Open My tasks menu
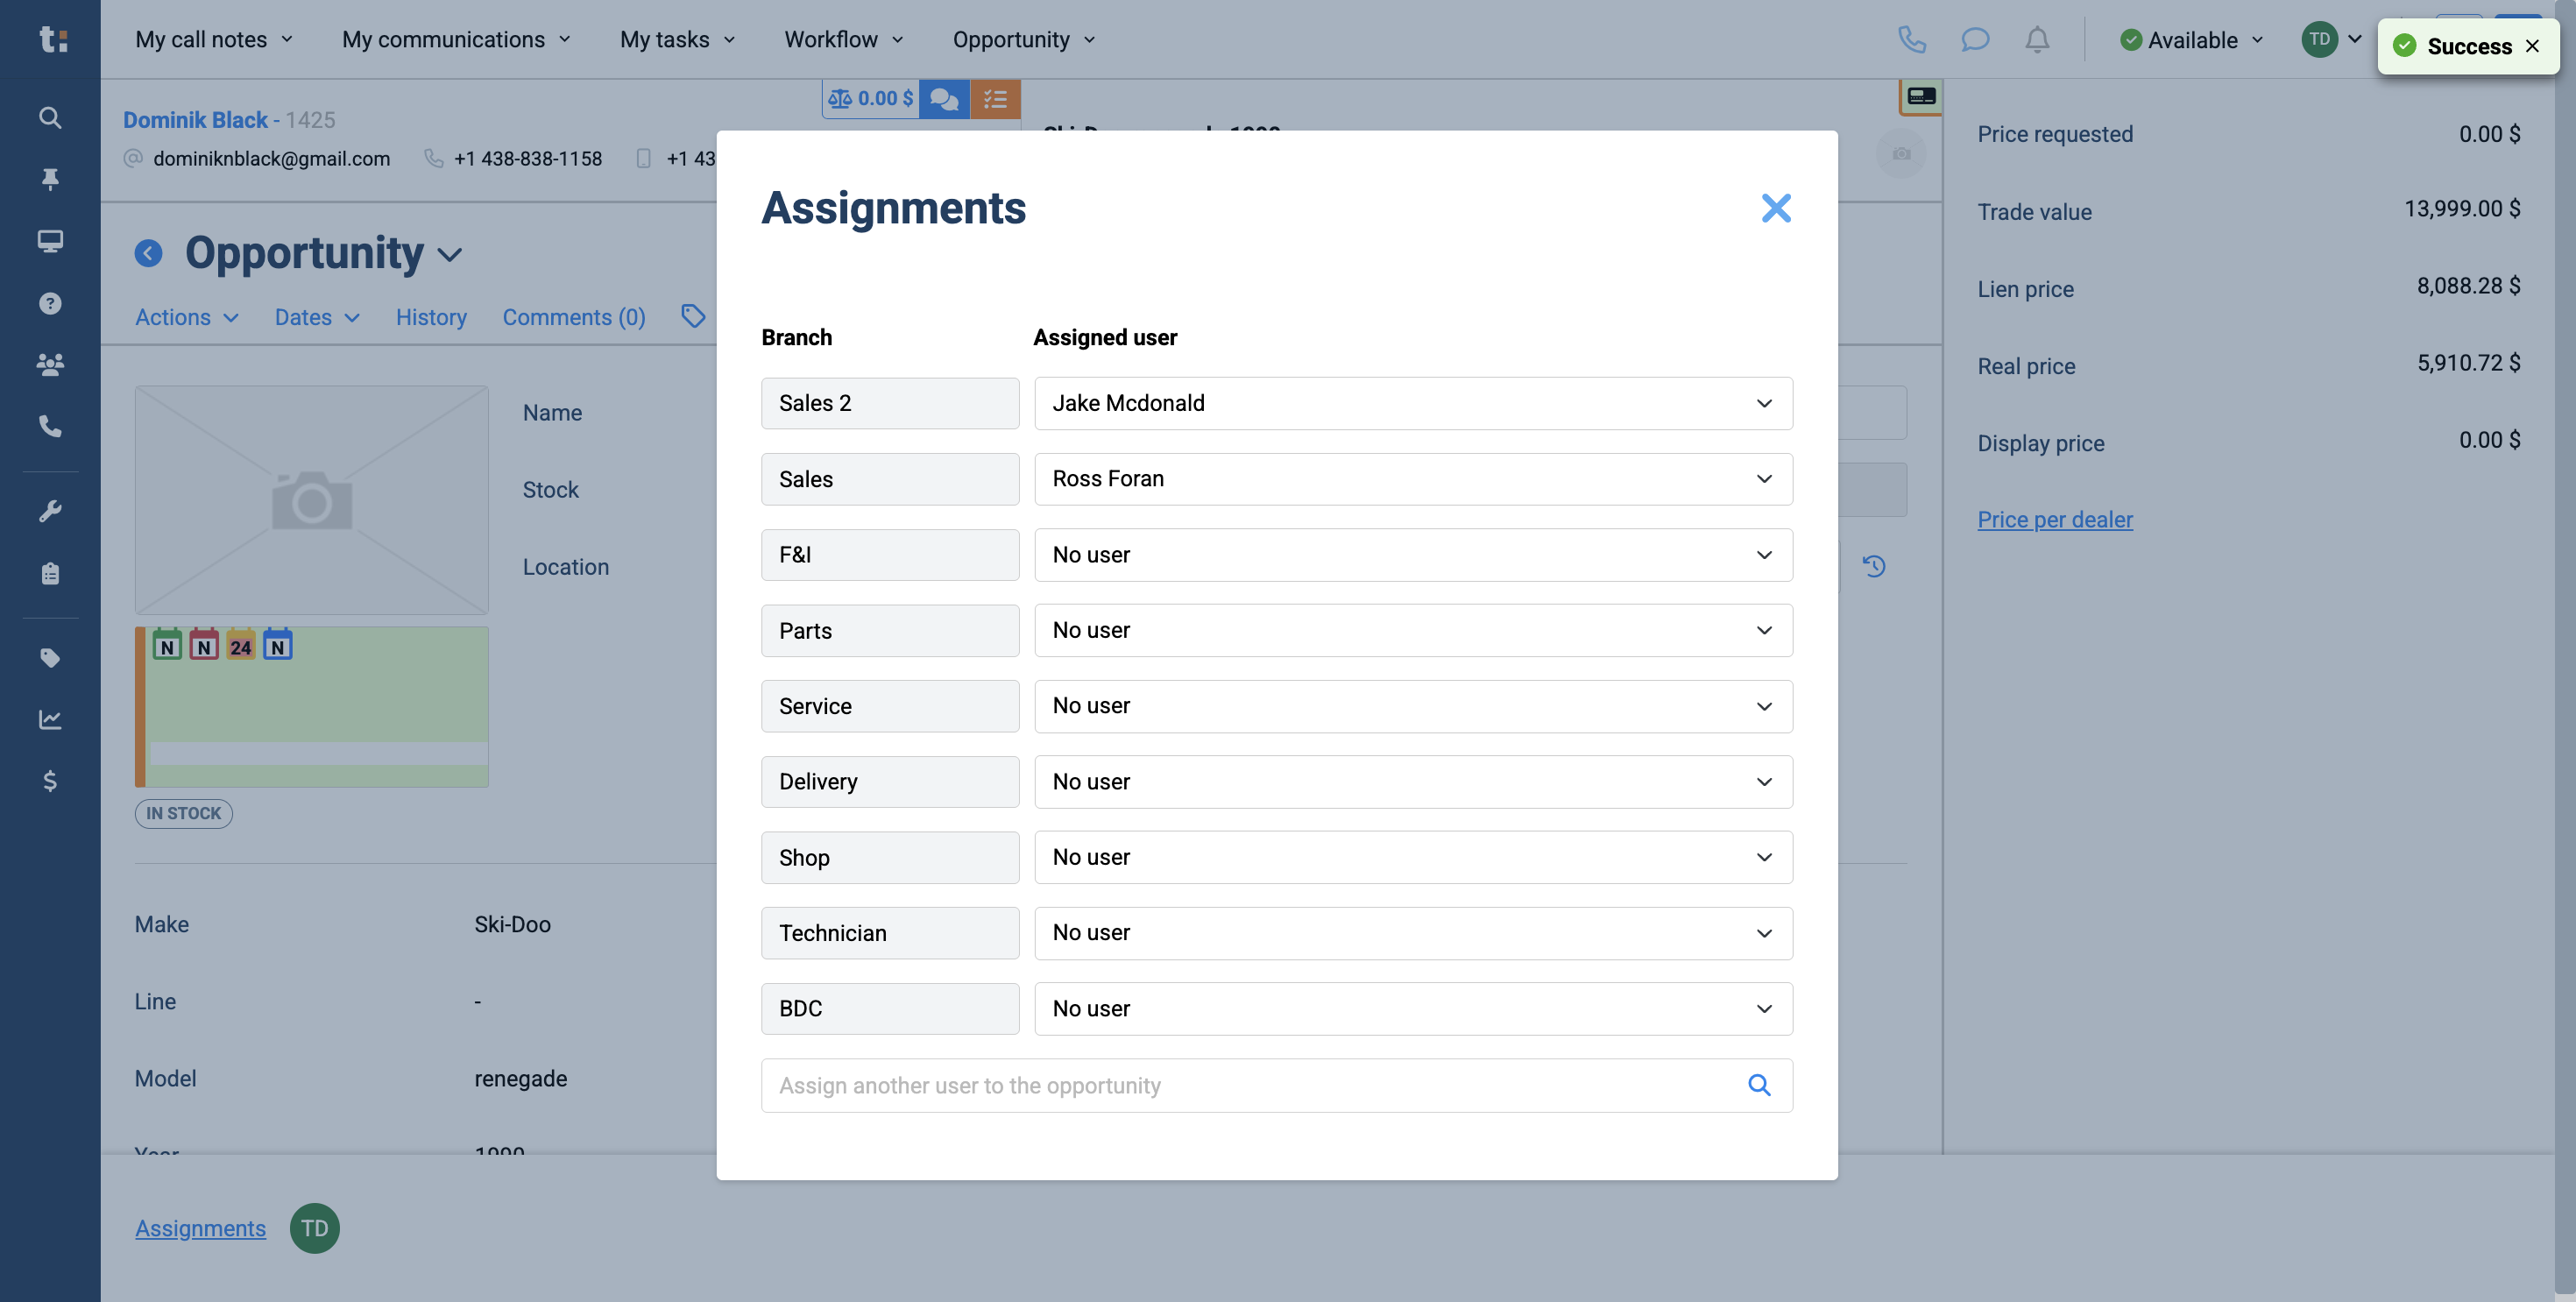This screenshot has width=2576, height=1302. tap(677, 40)
